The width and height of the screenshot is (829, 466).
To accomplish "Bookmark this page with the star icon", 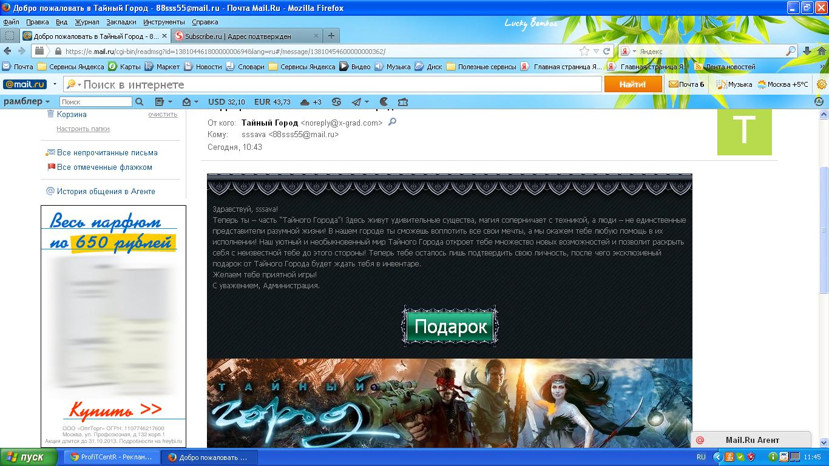I will point(584,52).
